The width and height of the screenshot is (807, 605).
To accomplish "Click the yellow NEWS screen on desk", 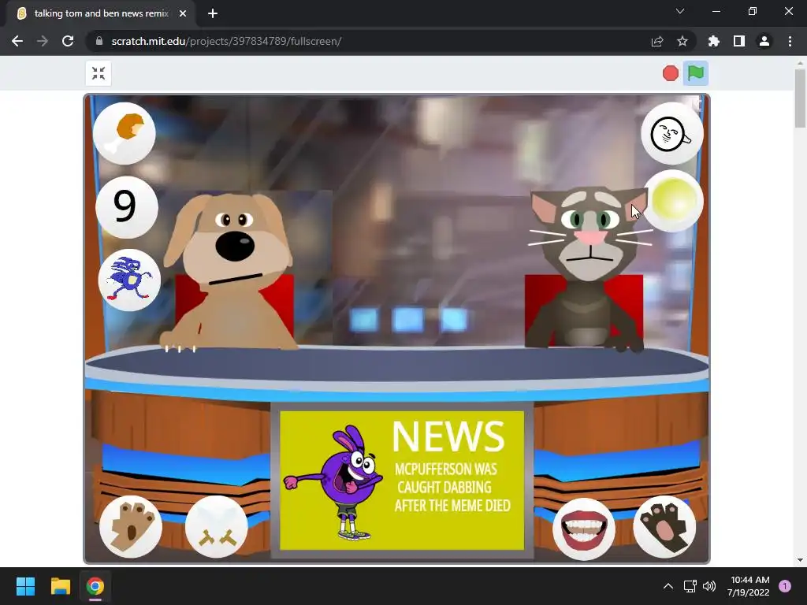I will click(x=402, y=480).
